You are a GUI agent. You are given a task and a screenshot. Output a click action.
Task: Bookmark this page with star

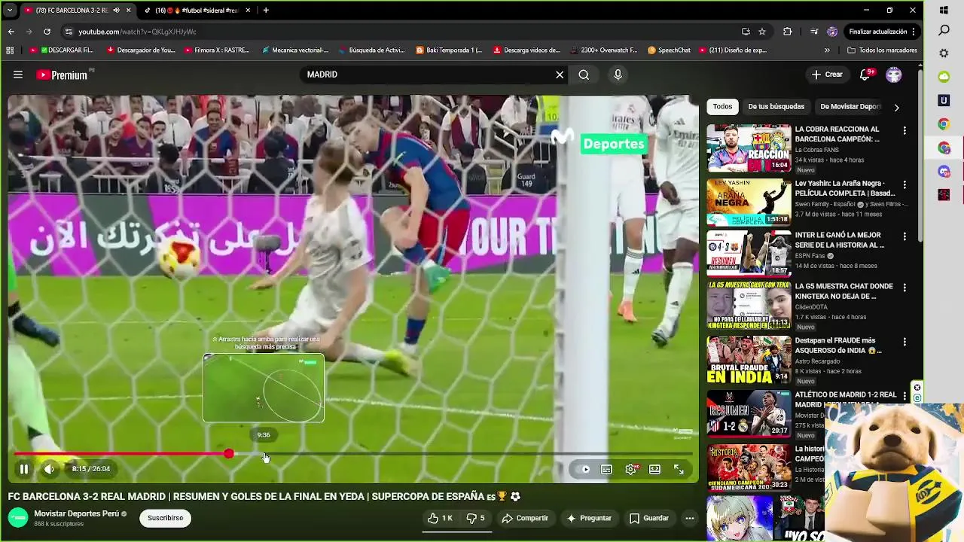click(762, 32)
